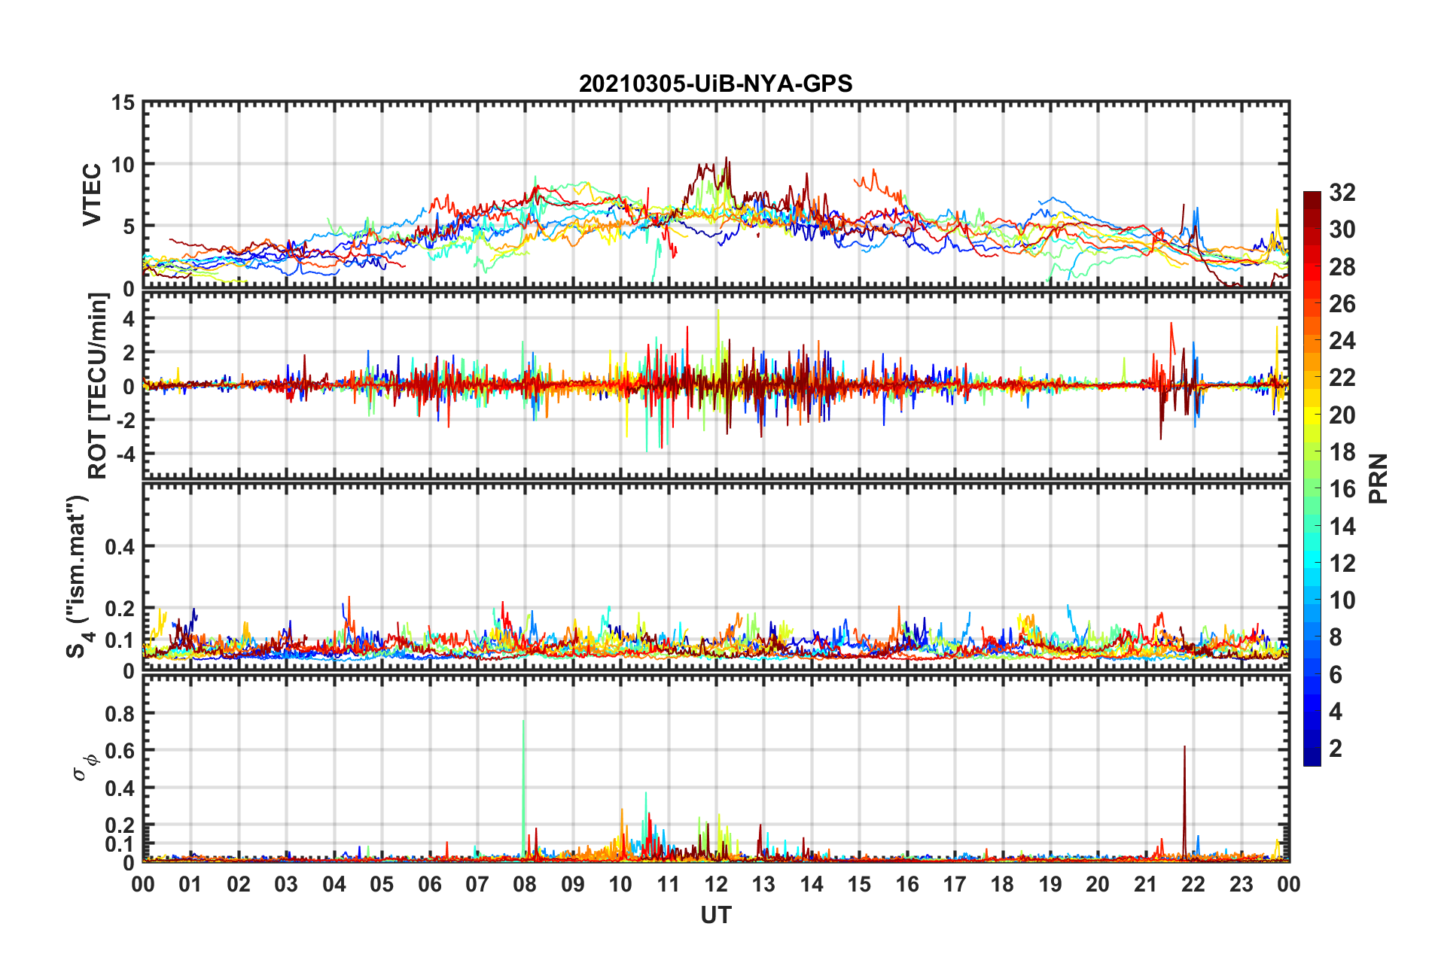The image size is (1432, 957).
Task: Click the UT x-axis label
Action: (x=715, y=915)
